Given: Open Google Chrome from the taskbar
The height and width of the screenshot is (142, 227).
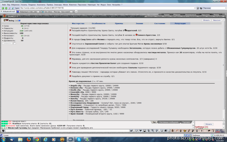Looking at the screenshot, I should 37,139.
